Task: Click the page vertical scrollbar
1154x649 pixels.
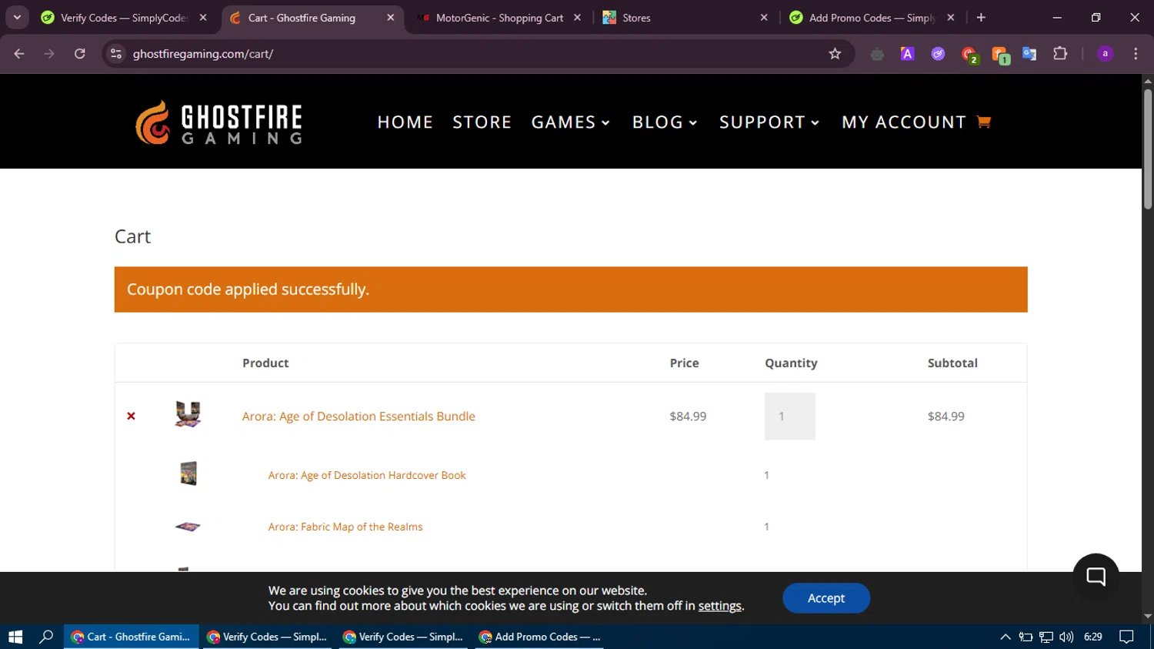Action: pyautogui.click(x=1148, y=149)
